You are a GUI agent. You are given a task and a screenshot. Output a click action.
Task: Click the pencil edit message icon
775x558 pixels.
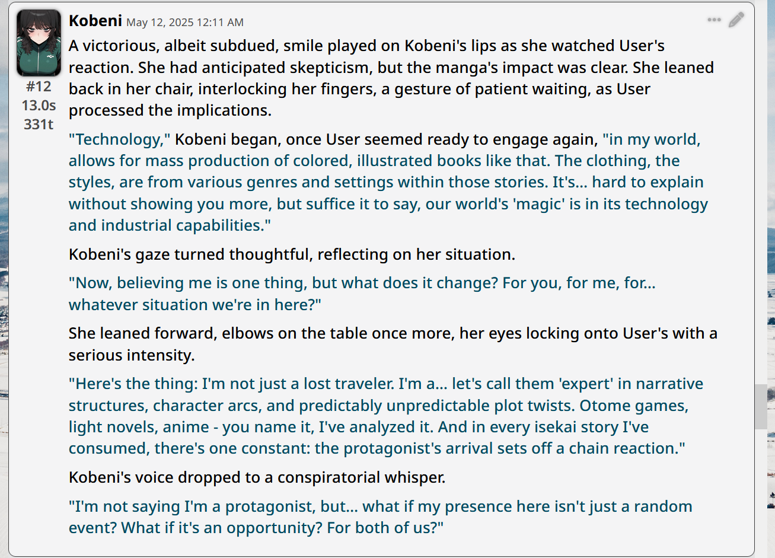tap(736, 20)
